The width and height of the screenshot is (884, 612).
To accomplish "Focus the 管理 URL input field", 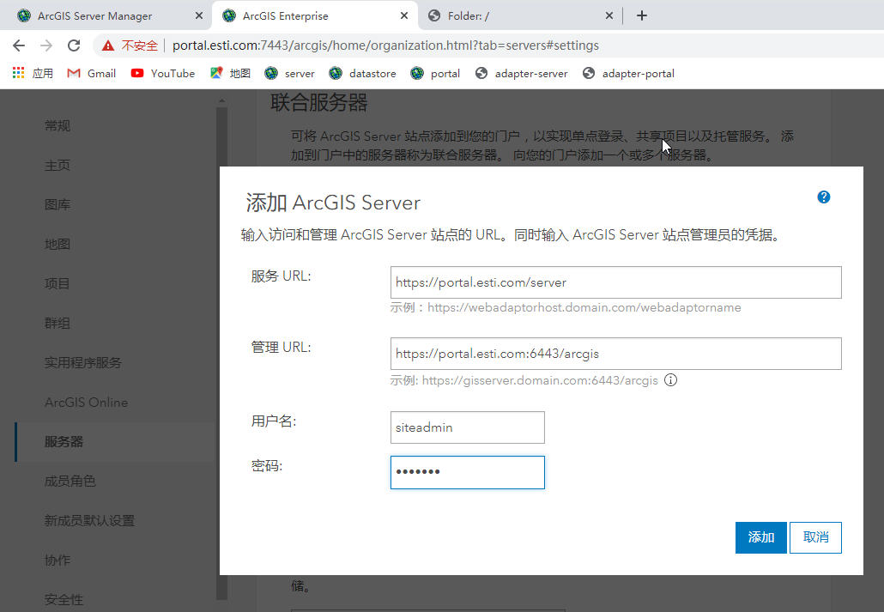I will pyautogui.click(x=615, y=354).
